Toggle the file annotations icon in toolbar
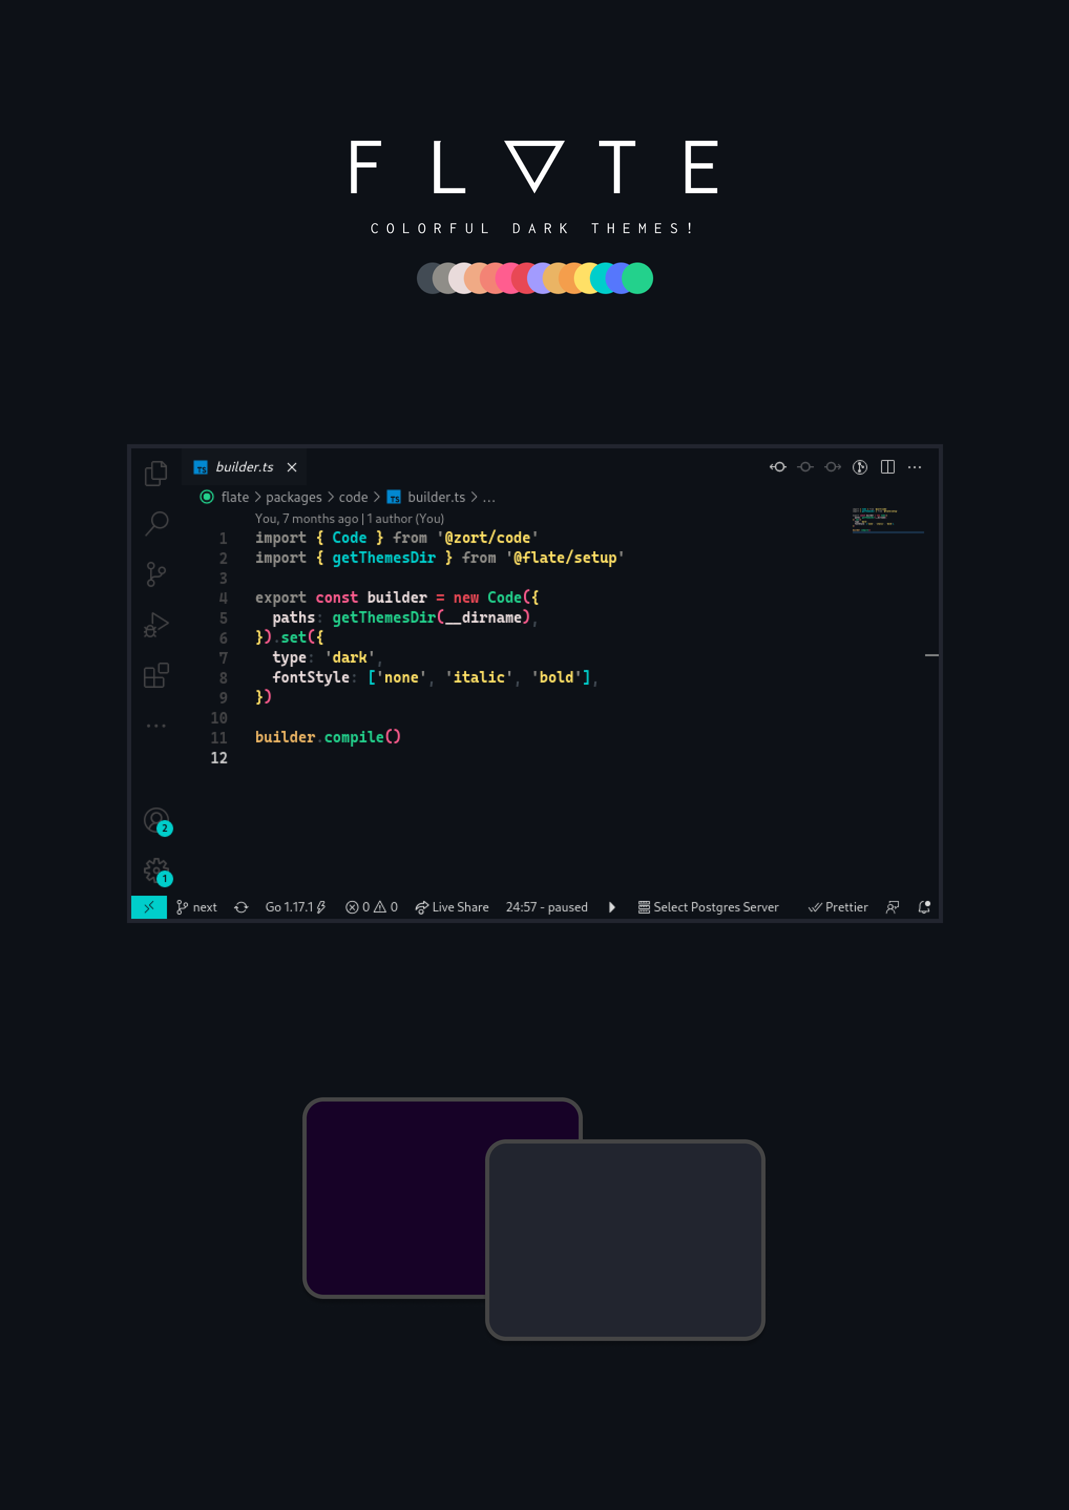Image resolution: width=1069 pixels, height=1510 pixels. [x=860, y=467]
